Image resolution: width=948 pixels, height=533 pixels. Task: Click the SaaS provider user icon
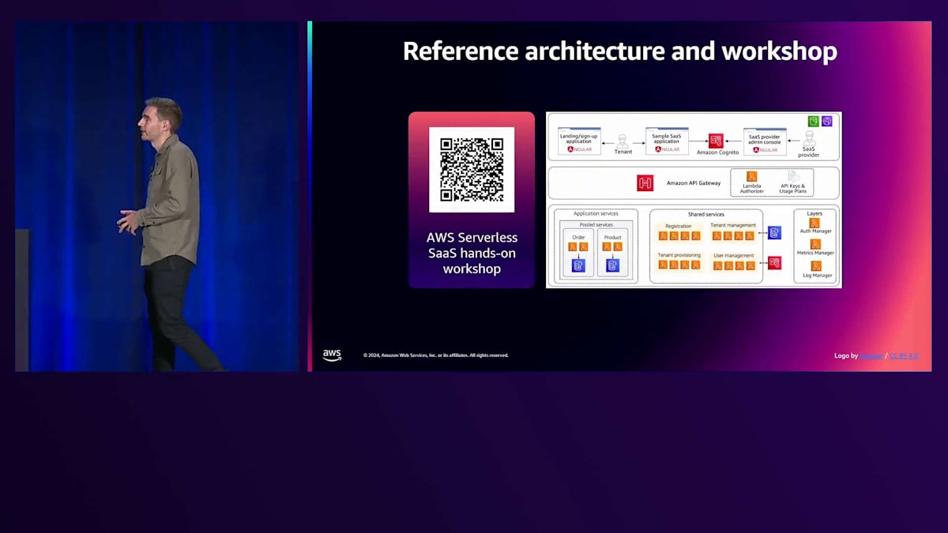click(809, 139)
